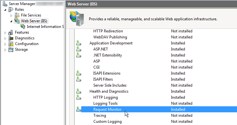Click the Storage node icon
The image size is (237, 125).
pos(11,49)
